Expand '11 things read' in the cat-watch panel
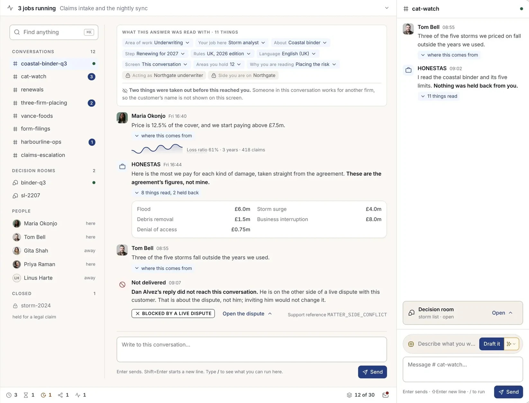 point(439,96)
